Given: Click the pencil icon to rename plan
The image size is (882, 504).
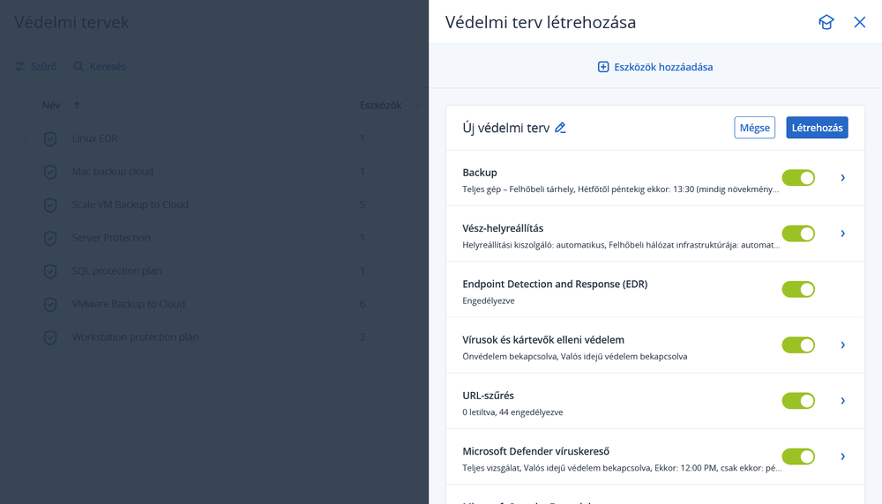Looking at the screenshot, I should [x=560, y=128].
